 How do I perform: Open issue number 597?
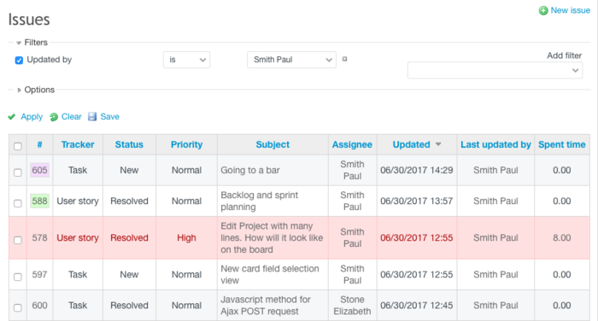[39, 275]
